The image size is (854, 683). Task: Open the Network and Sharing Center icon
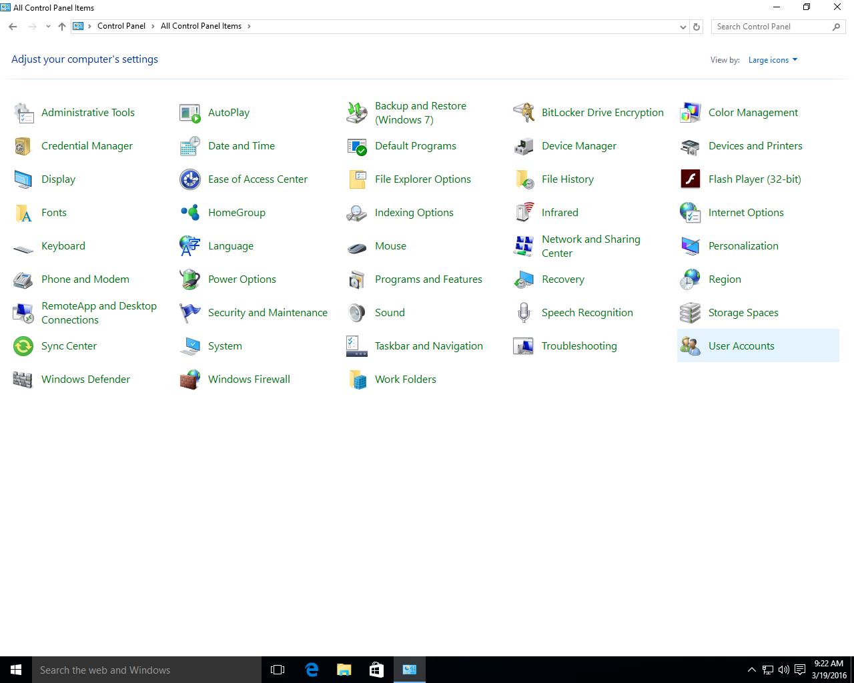[x=524, y=246]
